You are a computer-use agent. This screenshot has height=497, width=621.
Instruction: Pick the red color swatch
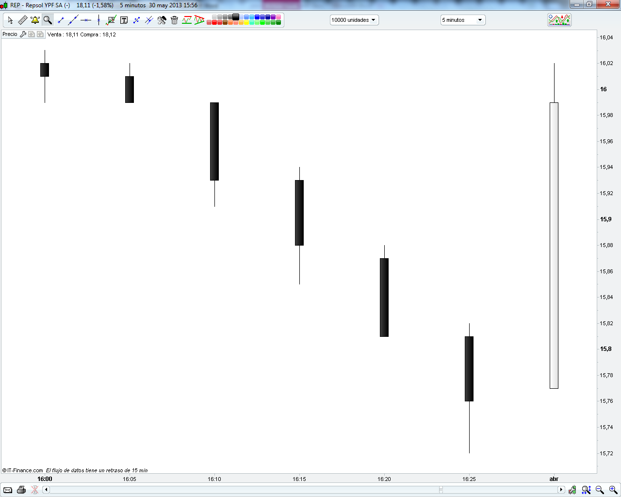click(214, 23)
